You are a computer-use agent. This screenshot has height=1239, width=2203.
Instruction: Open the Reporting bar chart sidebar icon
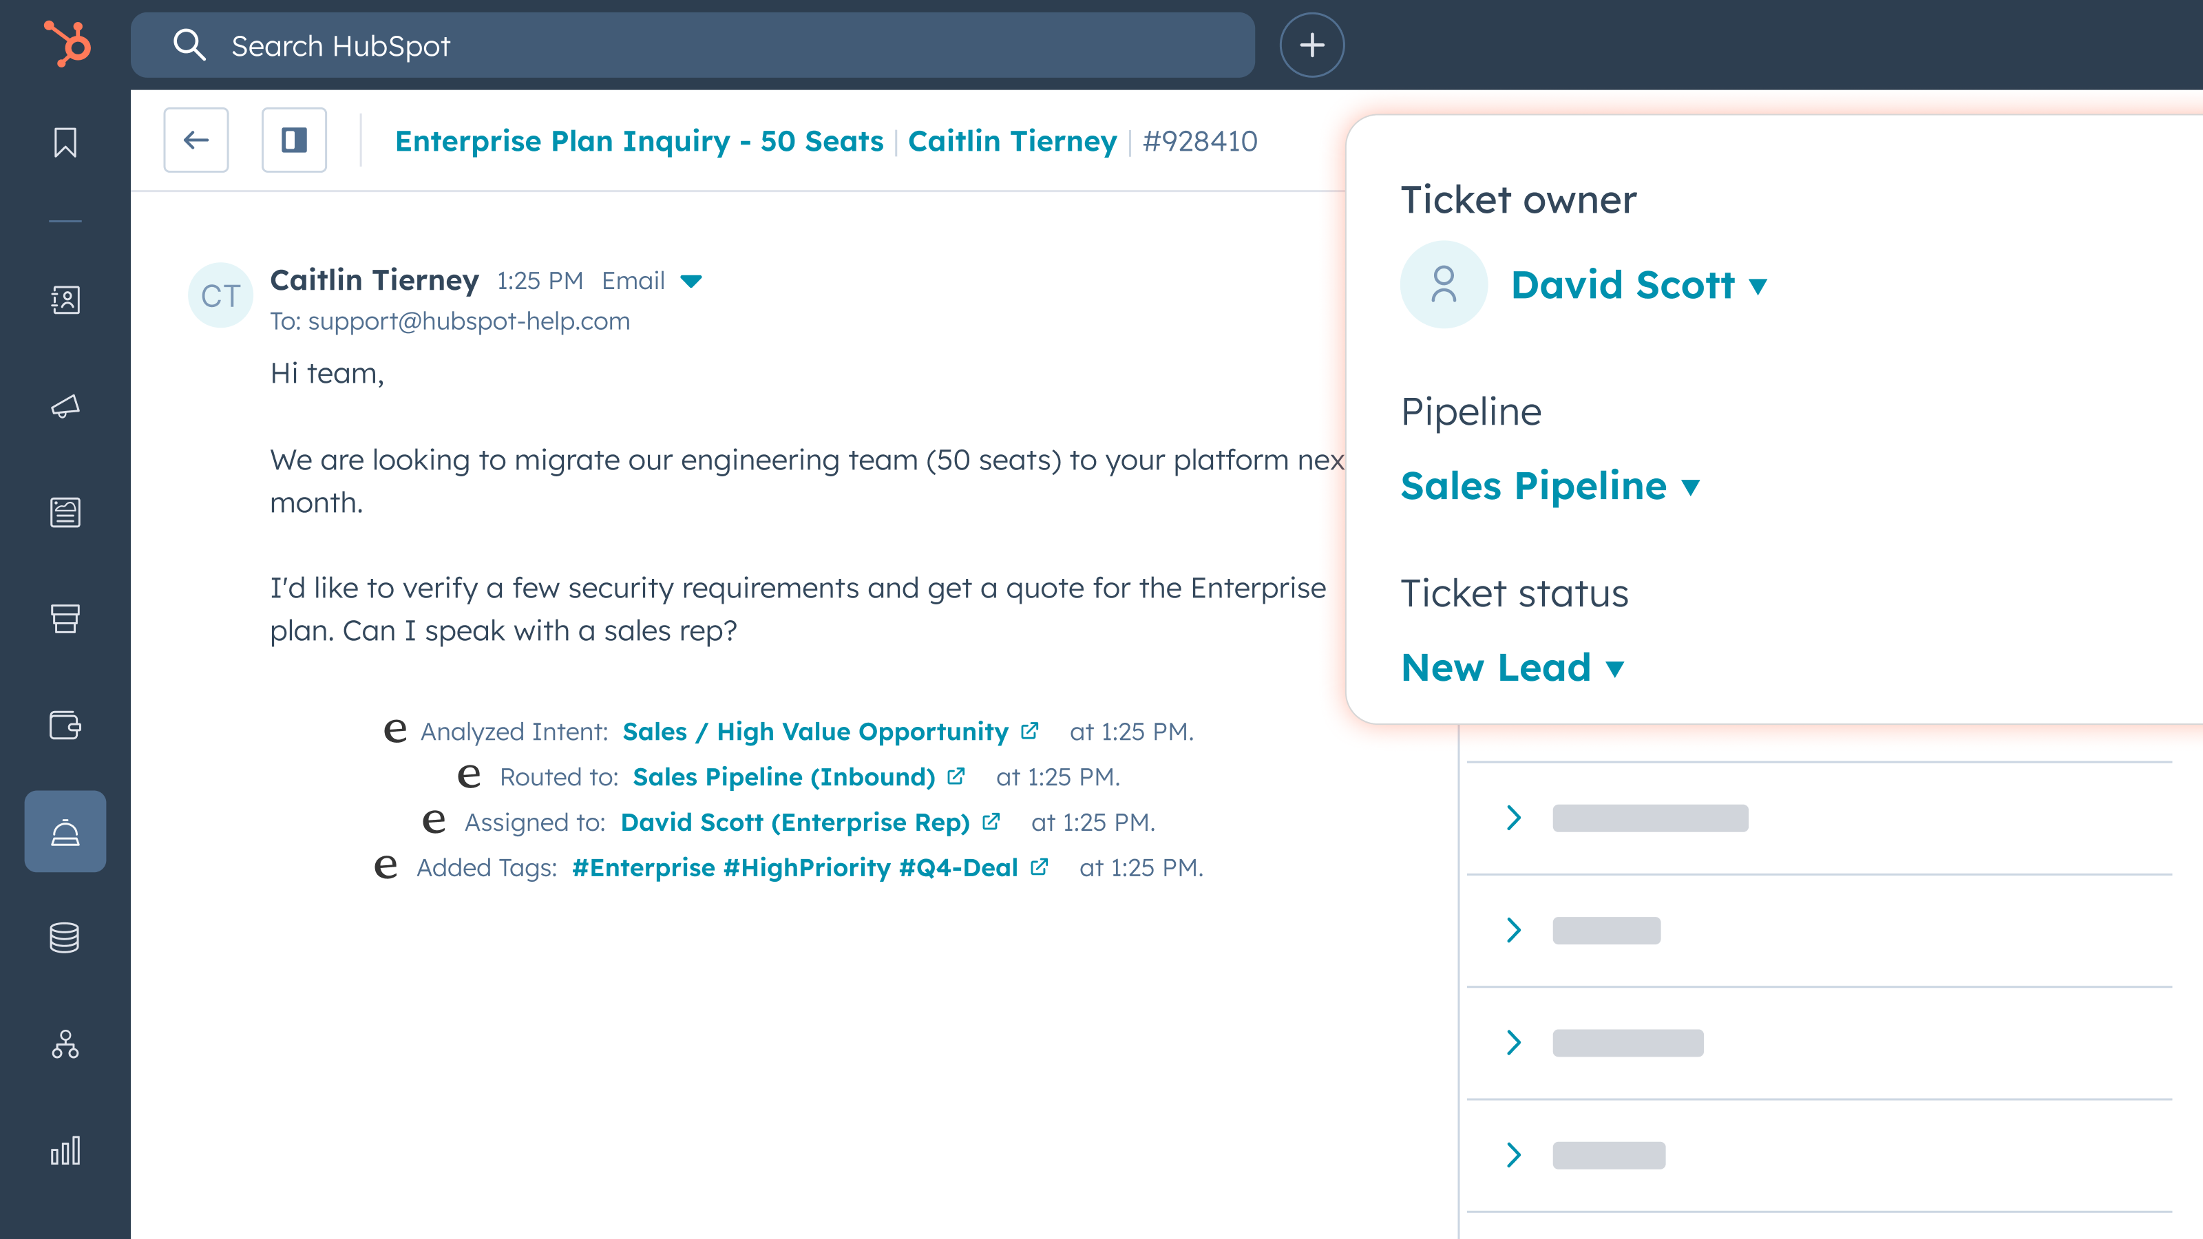pyautogui.click(x=65, y=1151)
